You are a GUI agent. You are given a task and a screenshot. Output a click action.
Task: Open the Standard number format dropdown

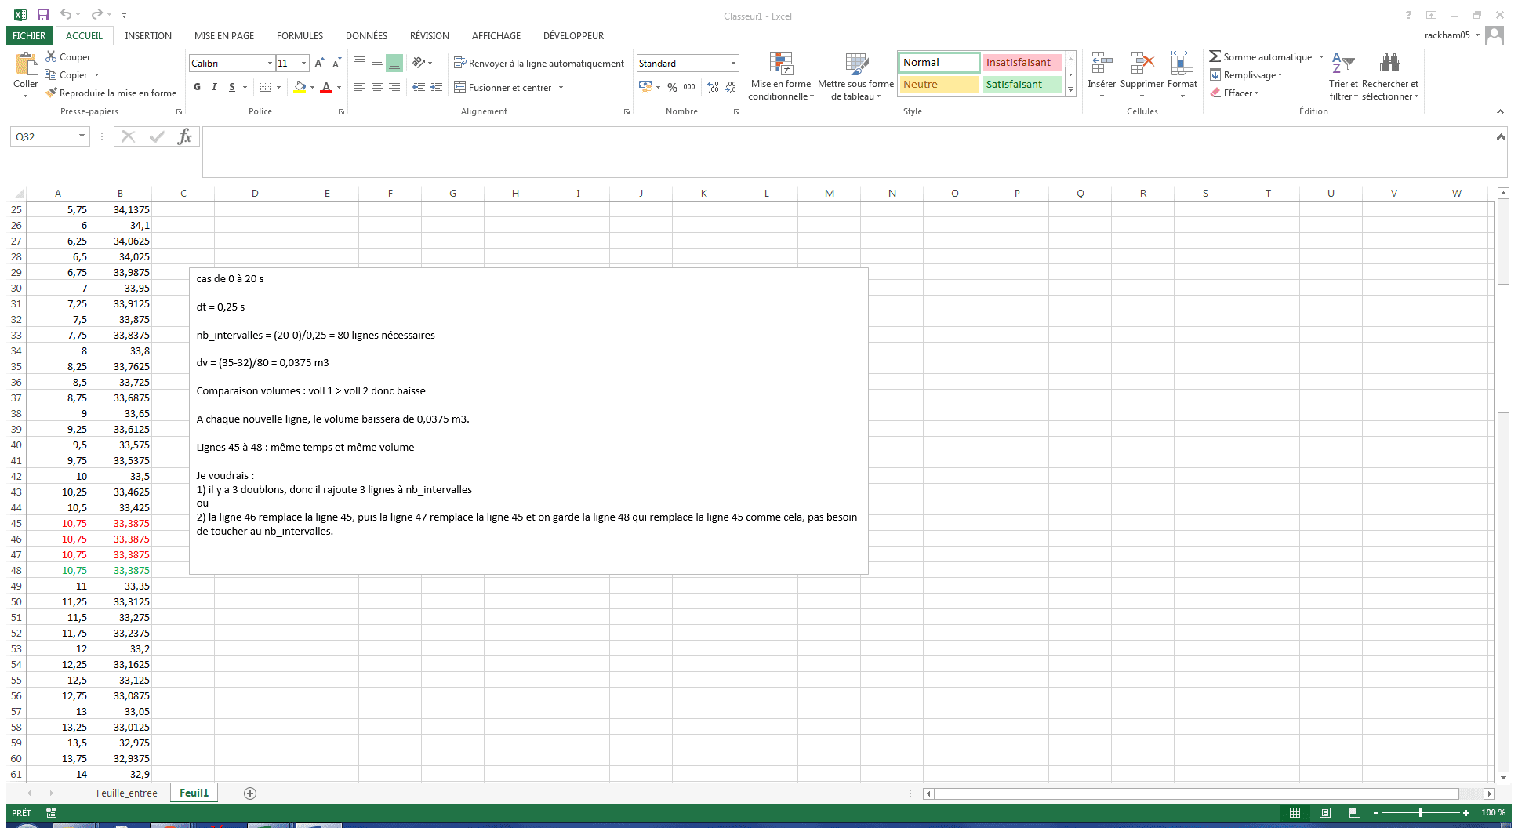click(x=733, y=64)
